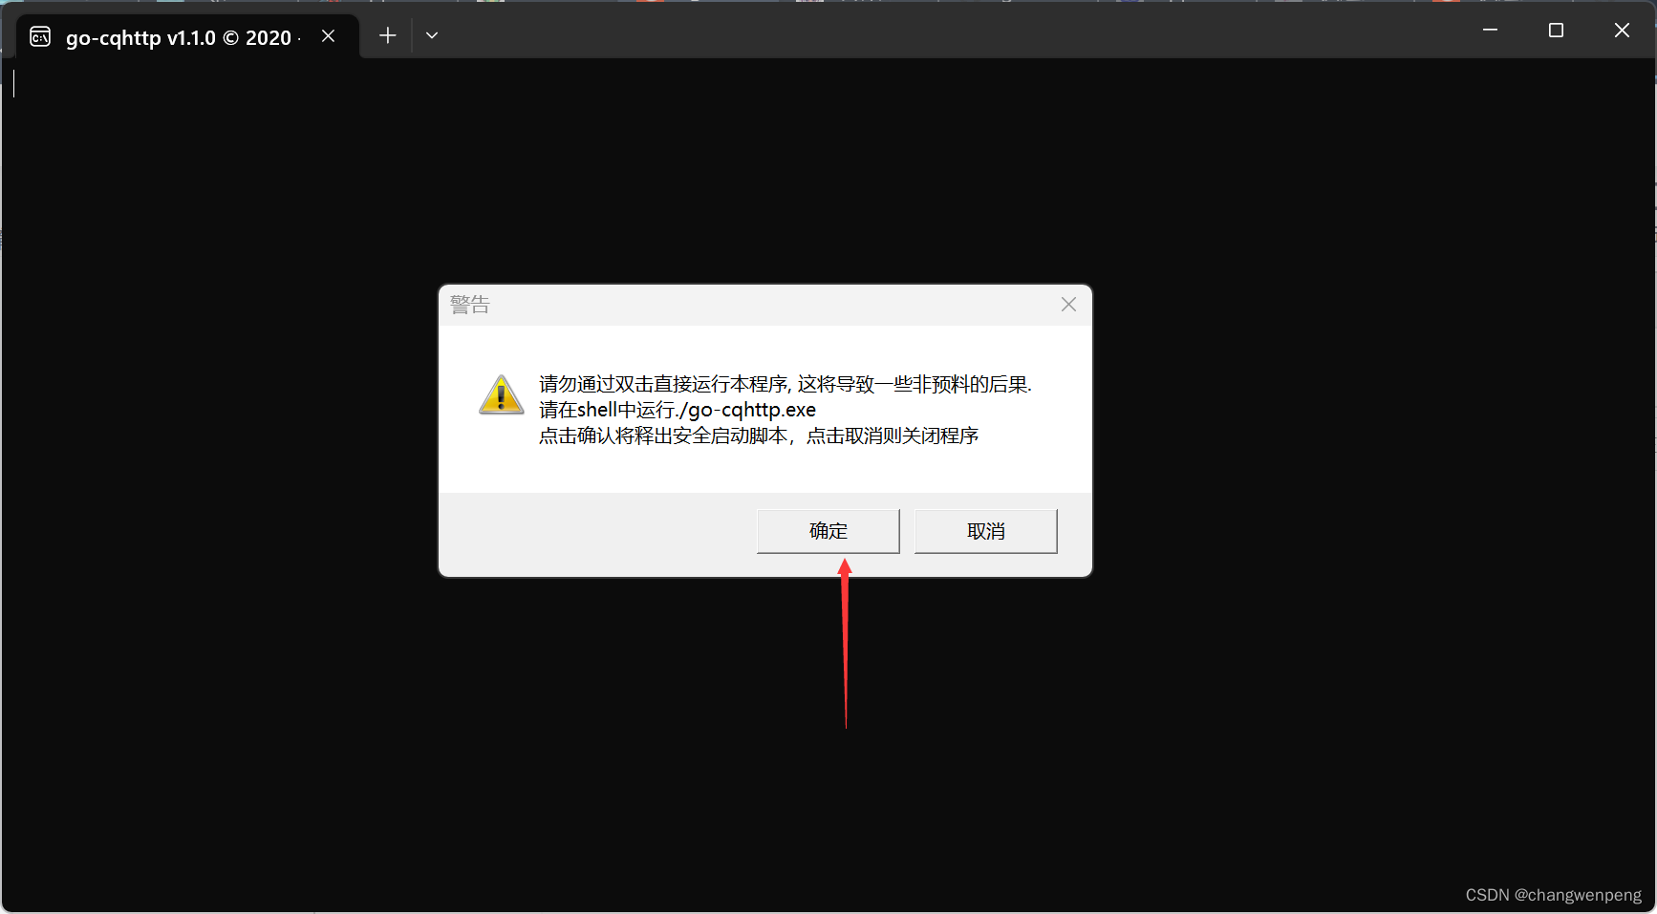Click the 确定 button in the warning dialog

tap(828, 531)
